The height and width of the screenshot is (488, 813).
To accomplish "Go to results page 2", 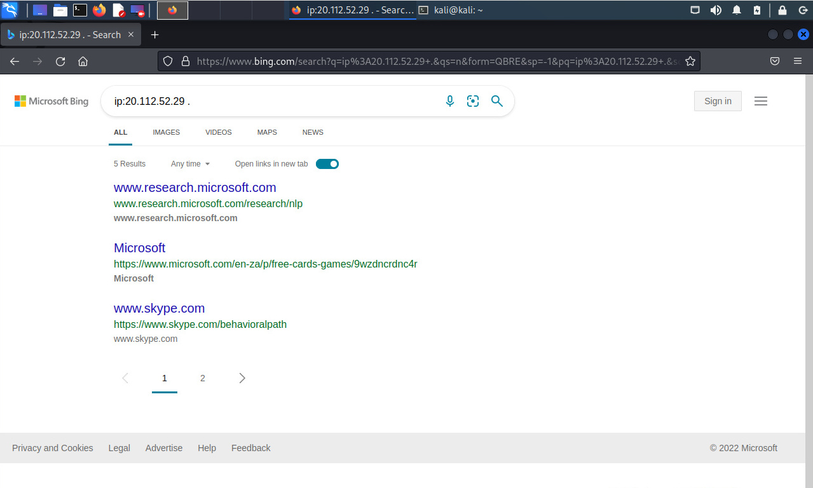I will [203, 378].
